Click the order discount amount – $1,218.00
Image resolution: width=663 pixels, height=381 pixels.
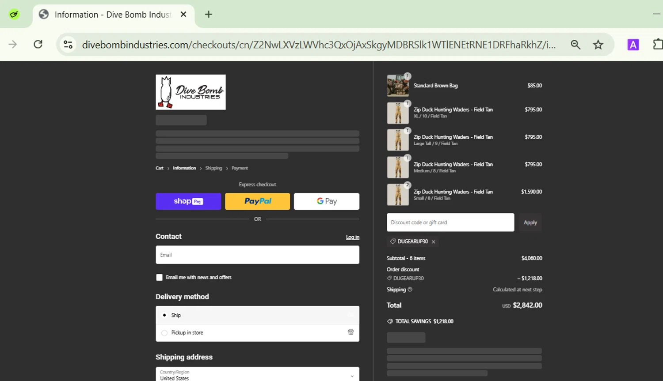[x=530, y=278]
